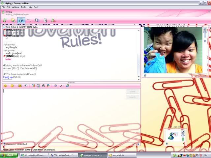Click the invite contact to conversation icon
Image resolution: width=211 pixels, height=158 pixels.
coord(5,20)
